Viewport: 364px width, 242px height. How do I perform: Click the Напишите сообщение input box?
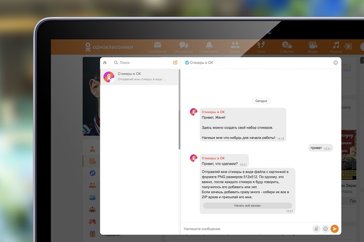(244, 229)
